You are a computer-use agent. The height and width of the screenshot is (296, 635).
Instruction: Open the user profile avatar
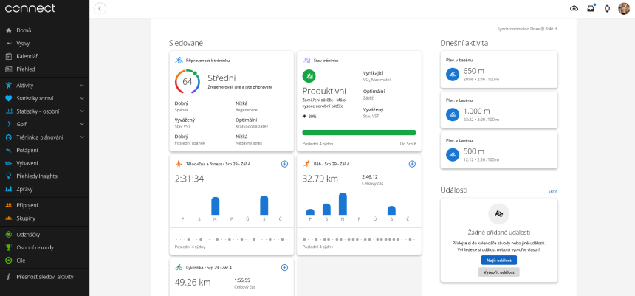[622, 8]
